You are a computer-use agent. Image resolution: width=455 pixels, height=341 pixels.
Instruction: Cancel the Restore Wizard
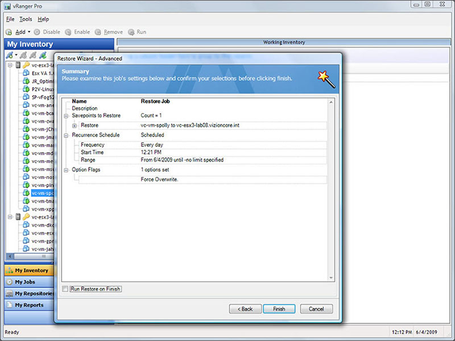pos(317,309)
